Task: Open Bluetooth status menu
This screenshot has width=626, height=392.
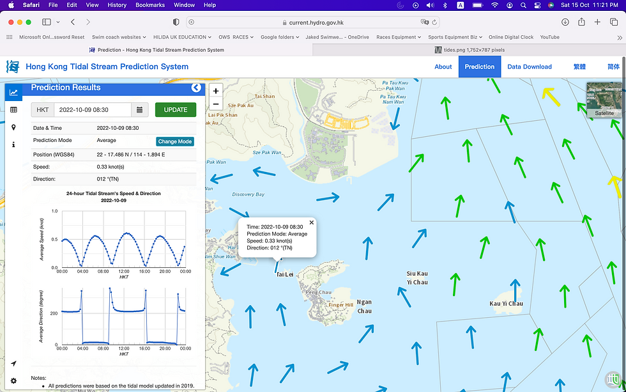Action: point(445,5)
